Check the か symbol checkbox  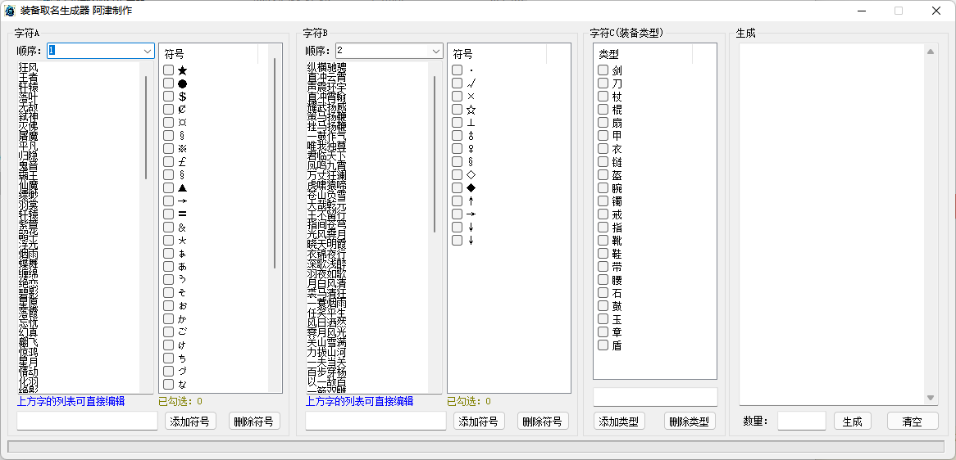pyautogui.click(x=168, y=319)
